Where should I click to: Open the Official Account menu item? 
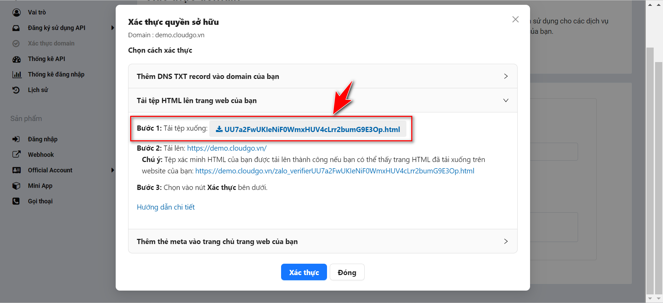(x=50, y=170)
